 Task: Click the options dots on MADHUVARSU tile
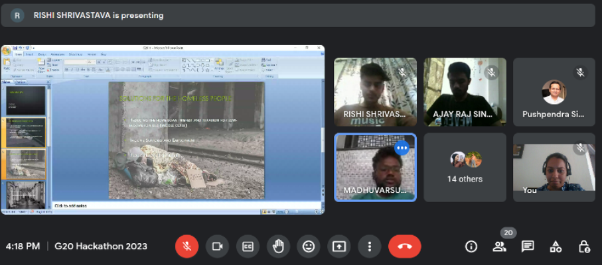point(402,148)
